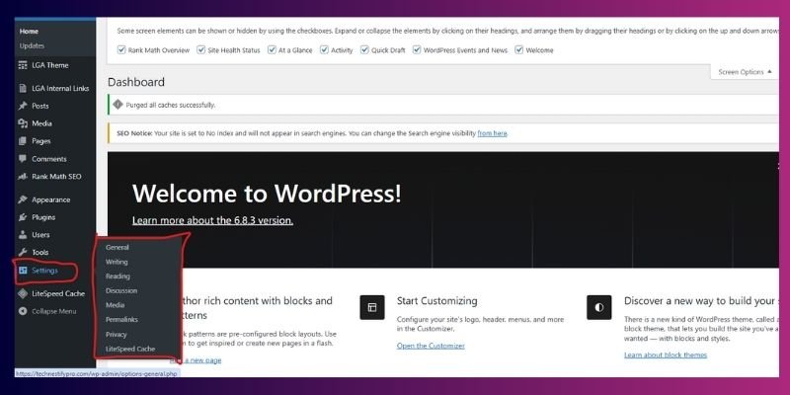Open LiteSpeed Cache in the main sidebar
Viewport: 790px width, 395px height.
[x=58, y=293]
